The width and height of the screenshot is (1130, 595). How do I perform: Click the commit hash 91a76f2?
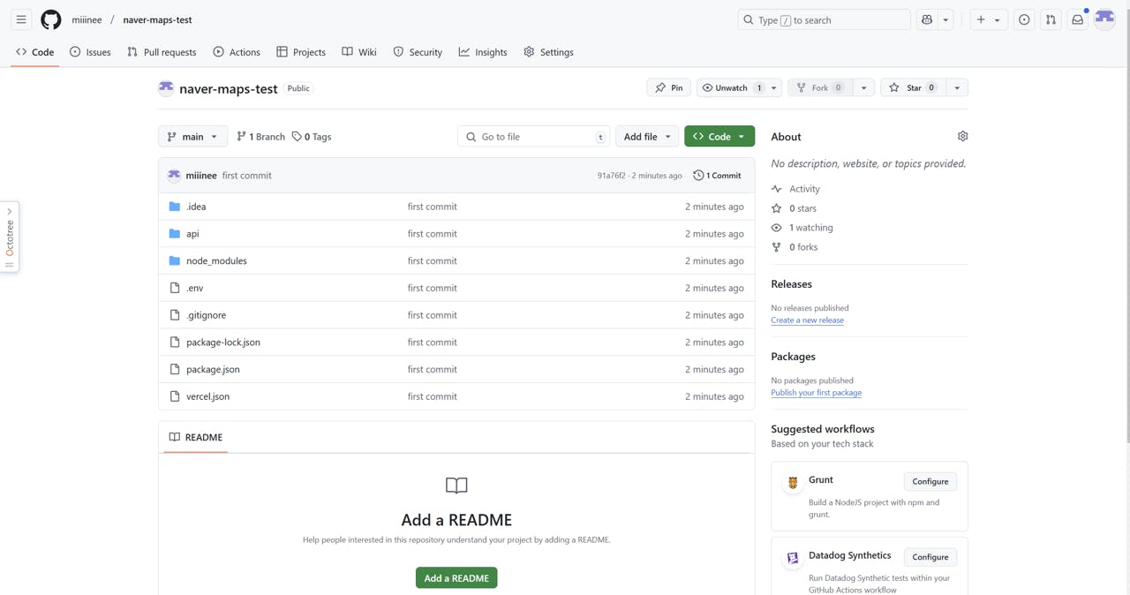(x=611, y=176)
